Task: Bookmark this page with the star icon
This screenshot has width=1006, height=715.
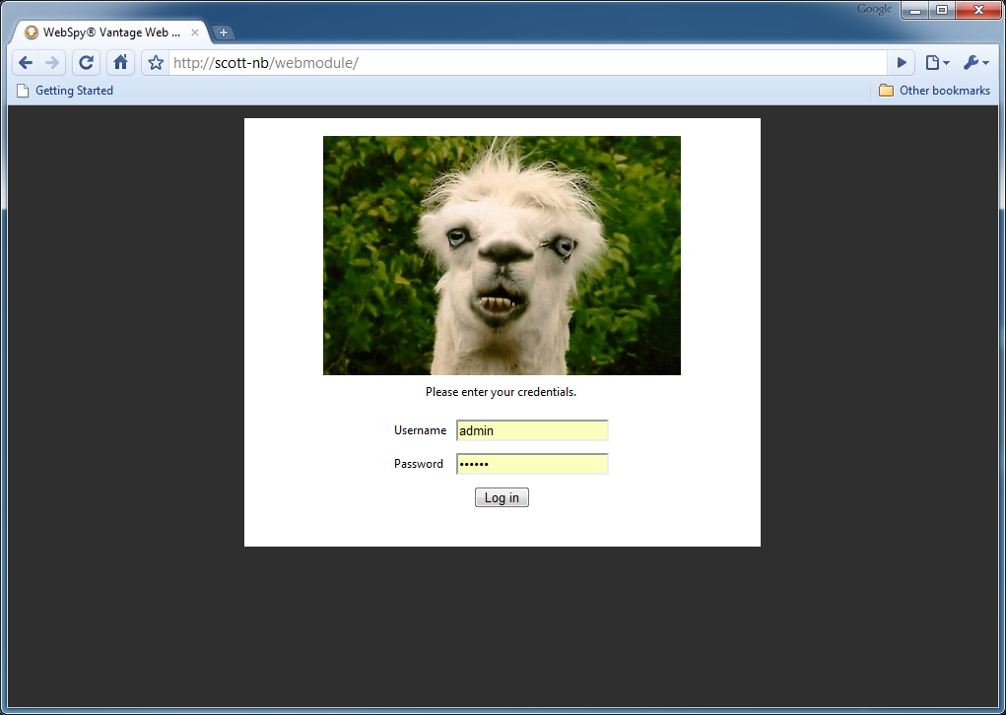Action: click(156, 63)
